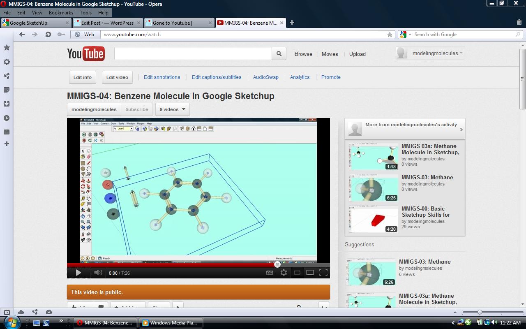Open the Bookmarks menu
Screen dimensions: 526x329
(x=60, y=13)
